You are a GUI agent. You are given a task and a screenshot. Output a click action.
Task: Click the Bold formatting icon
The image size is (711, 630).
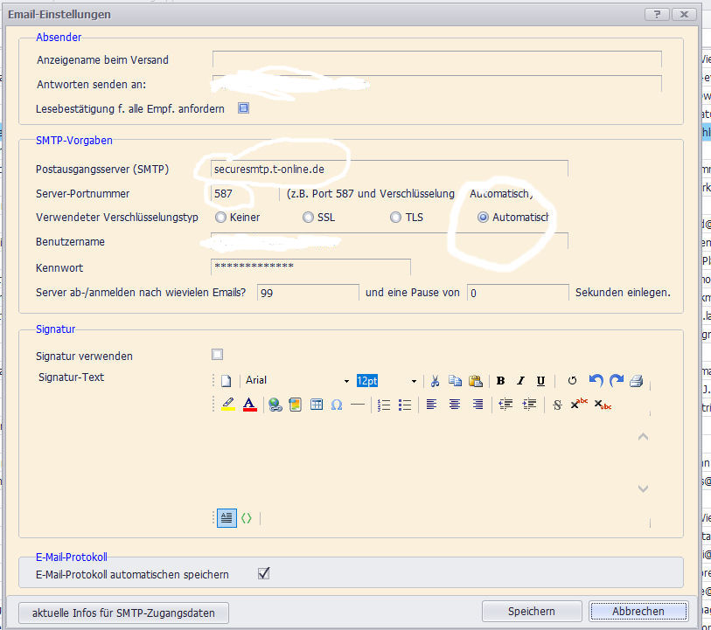(501, 381)
